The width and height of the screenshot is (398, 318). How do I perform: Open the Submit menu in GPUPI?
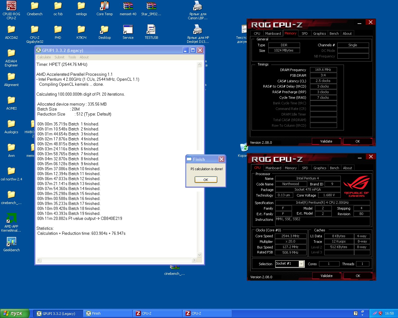click(x=59, y=57)
